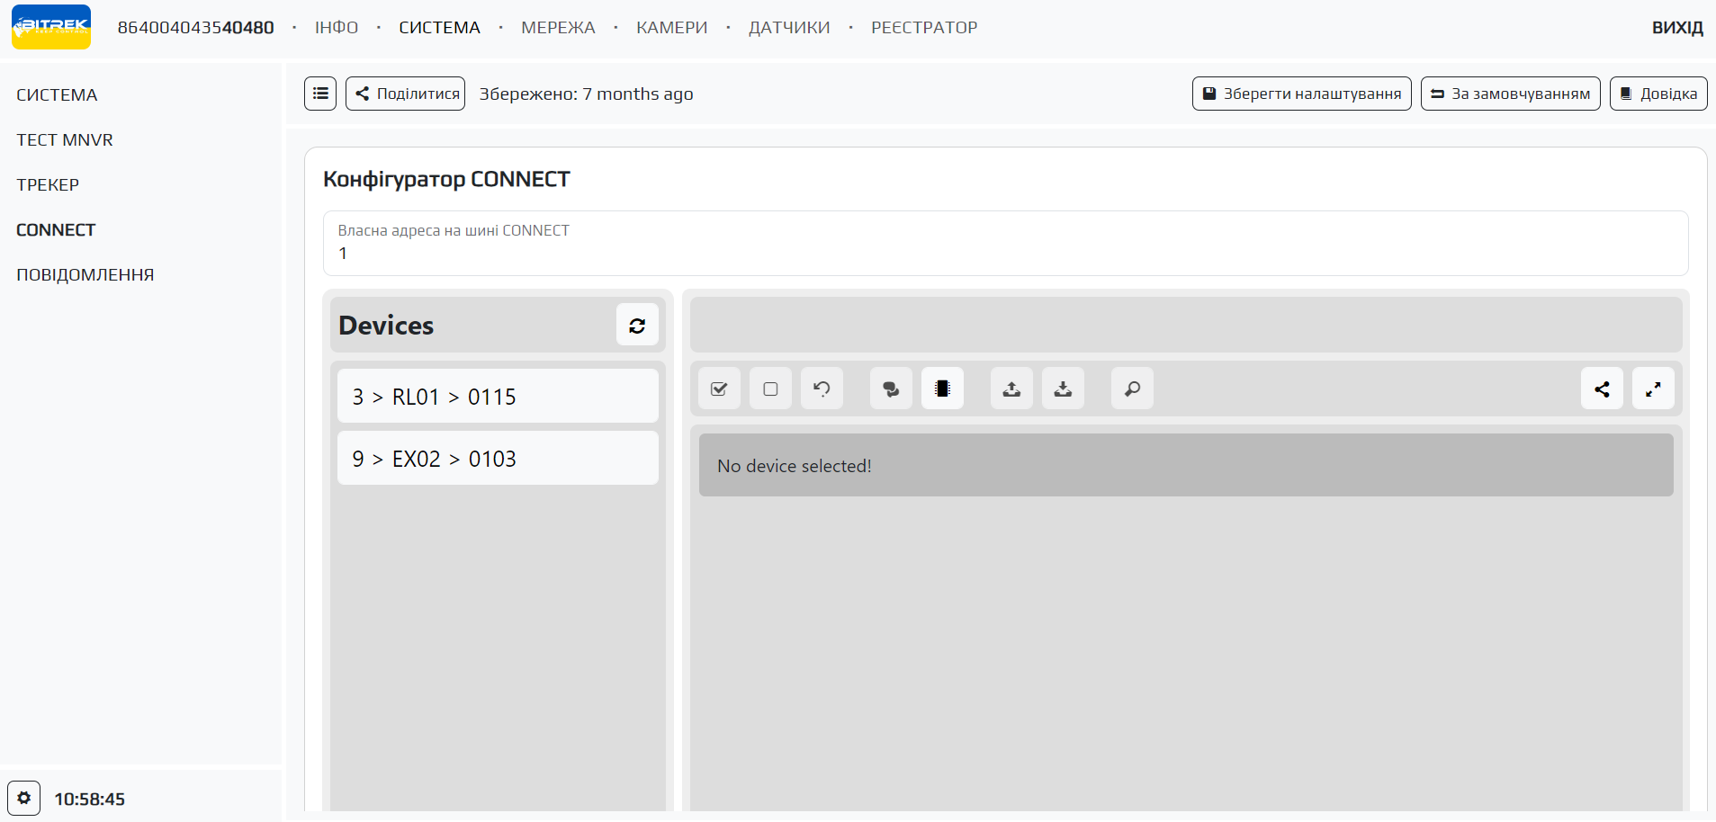Open the ТРЕКЕР sidebar section

[x=48, y=185]
